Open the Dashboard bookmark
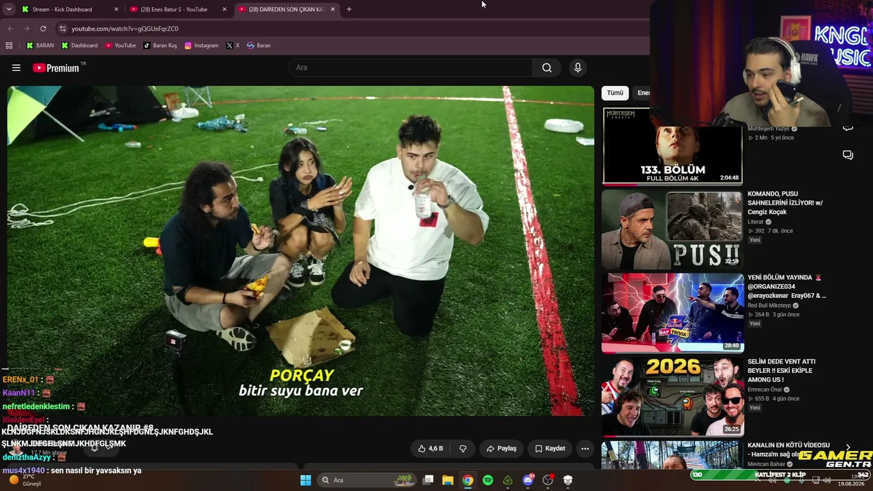 (x=80, y=46)
